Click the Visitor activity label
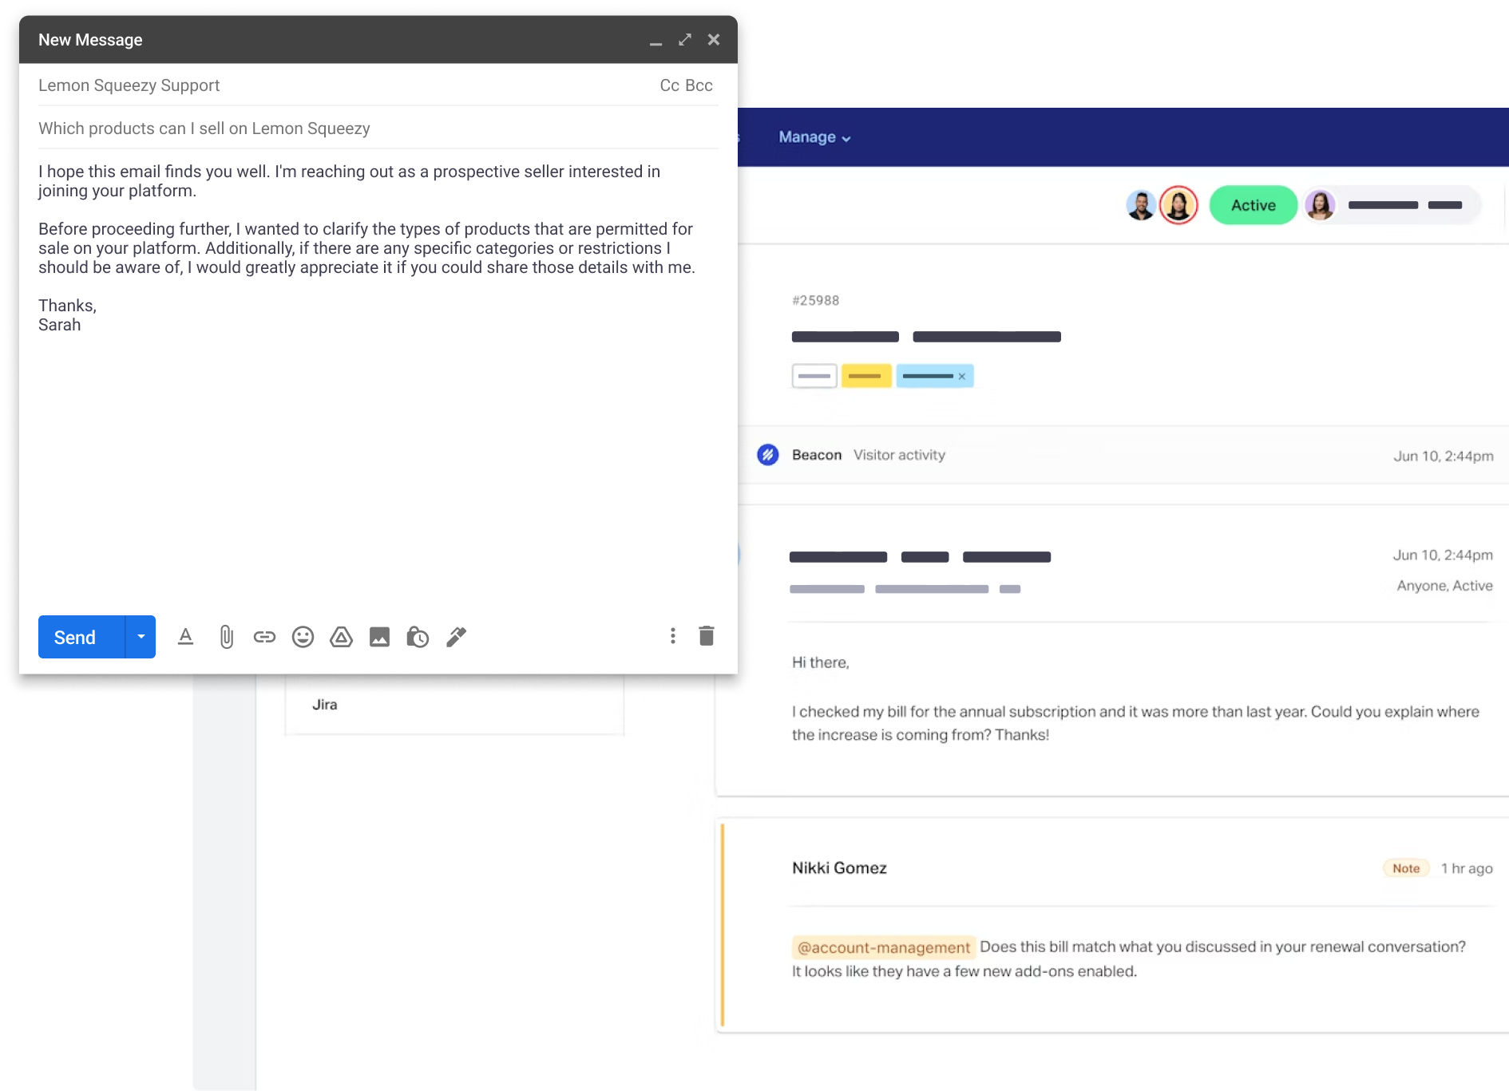The width and height of the screenshot is (1509, 1091). [x=899, y=455]
